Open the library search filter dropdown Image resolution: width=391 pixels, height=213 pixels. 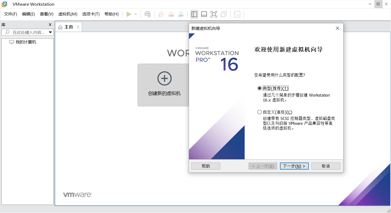(51, 32)
